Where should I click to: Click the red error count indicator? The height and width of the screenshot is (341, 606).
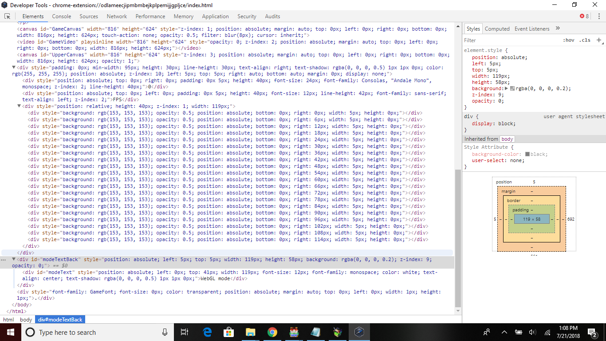click(584, 16)
